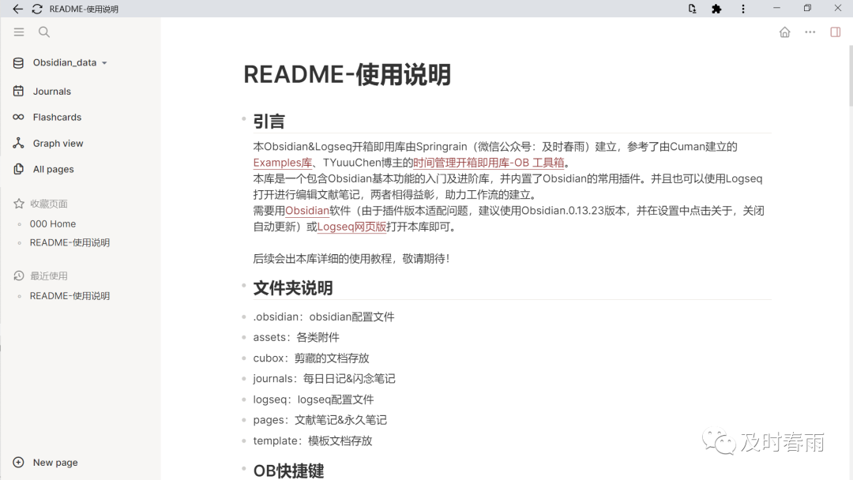This screenshot has width=853, height=480.
Task: Open Journals in the sidebar
Action: pos(51,92)
